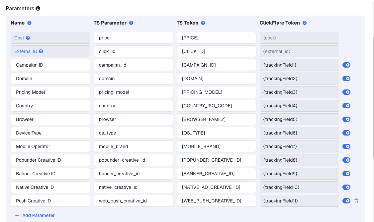
Task: Click the [POPUNDER_CREATIVE_ID] token field
Action: [x=216, y=160]
